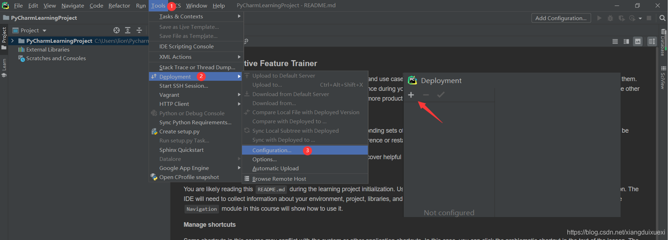Open the Learn tool window tab
Viewport: 669px width, 240px height.
coord(4,68)
